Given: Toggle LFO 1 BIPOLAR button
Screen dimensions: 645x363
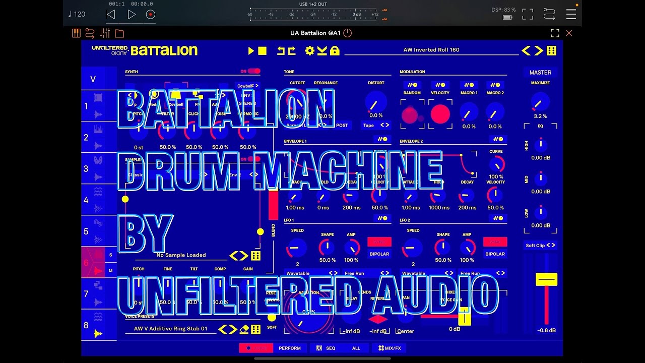Looking at the screenshot, I should pyautogui.click(x=379, y=254).
